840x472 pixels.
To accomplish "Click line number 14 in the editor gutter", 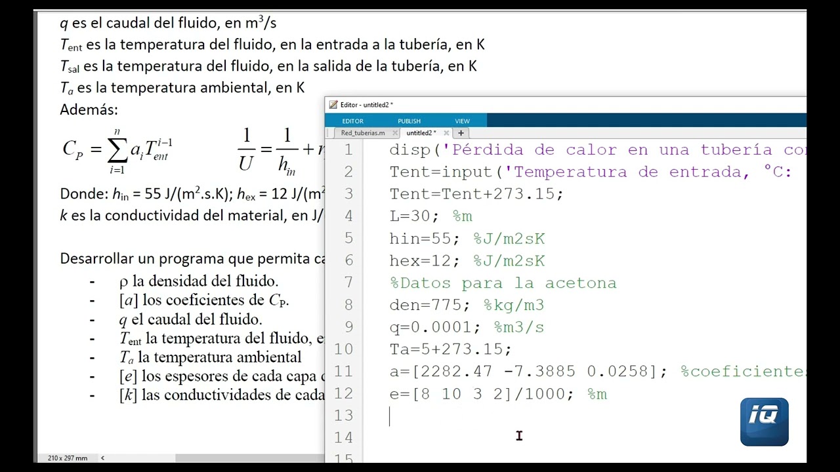I will click(343, 437).
